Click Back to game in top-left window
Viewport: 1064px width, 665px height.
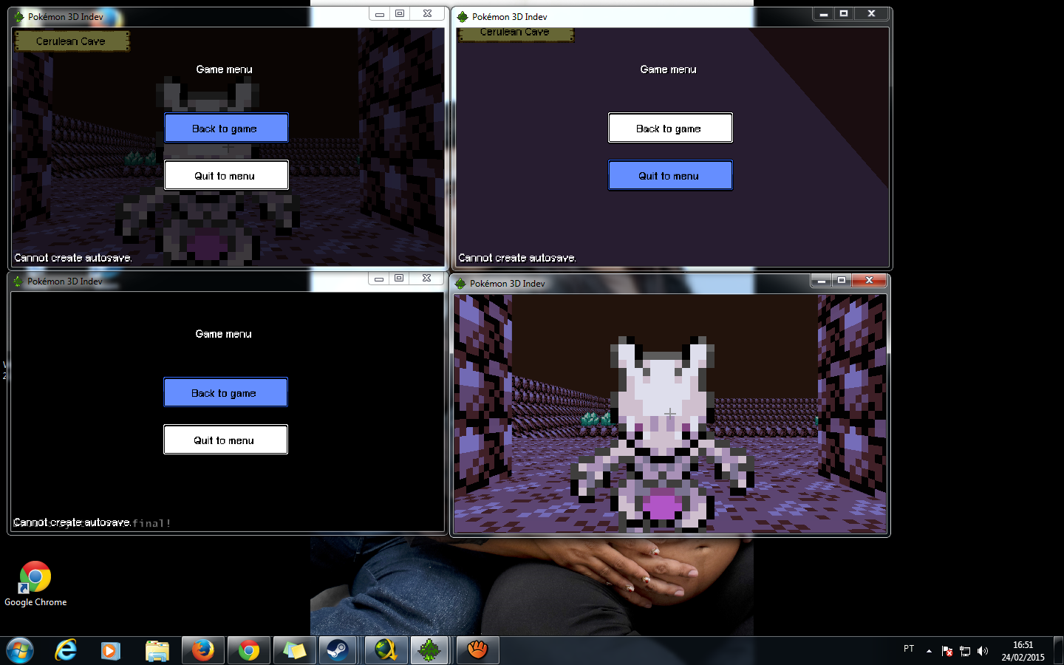[x=226, y=128]
